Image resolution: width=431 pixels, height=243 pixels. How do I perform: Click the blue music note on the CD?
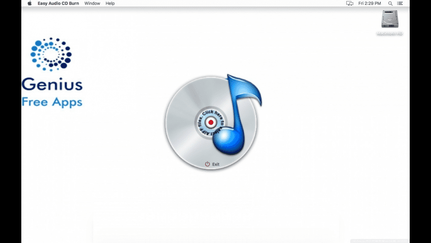coord(236,114)
